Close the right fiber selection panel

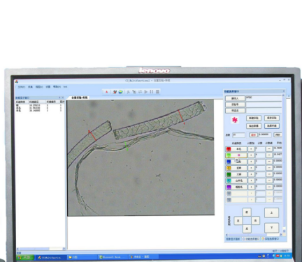pos(284,91)
